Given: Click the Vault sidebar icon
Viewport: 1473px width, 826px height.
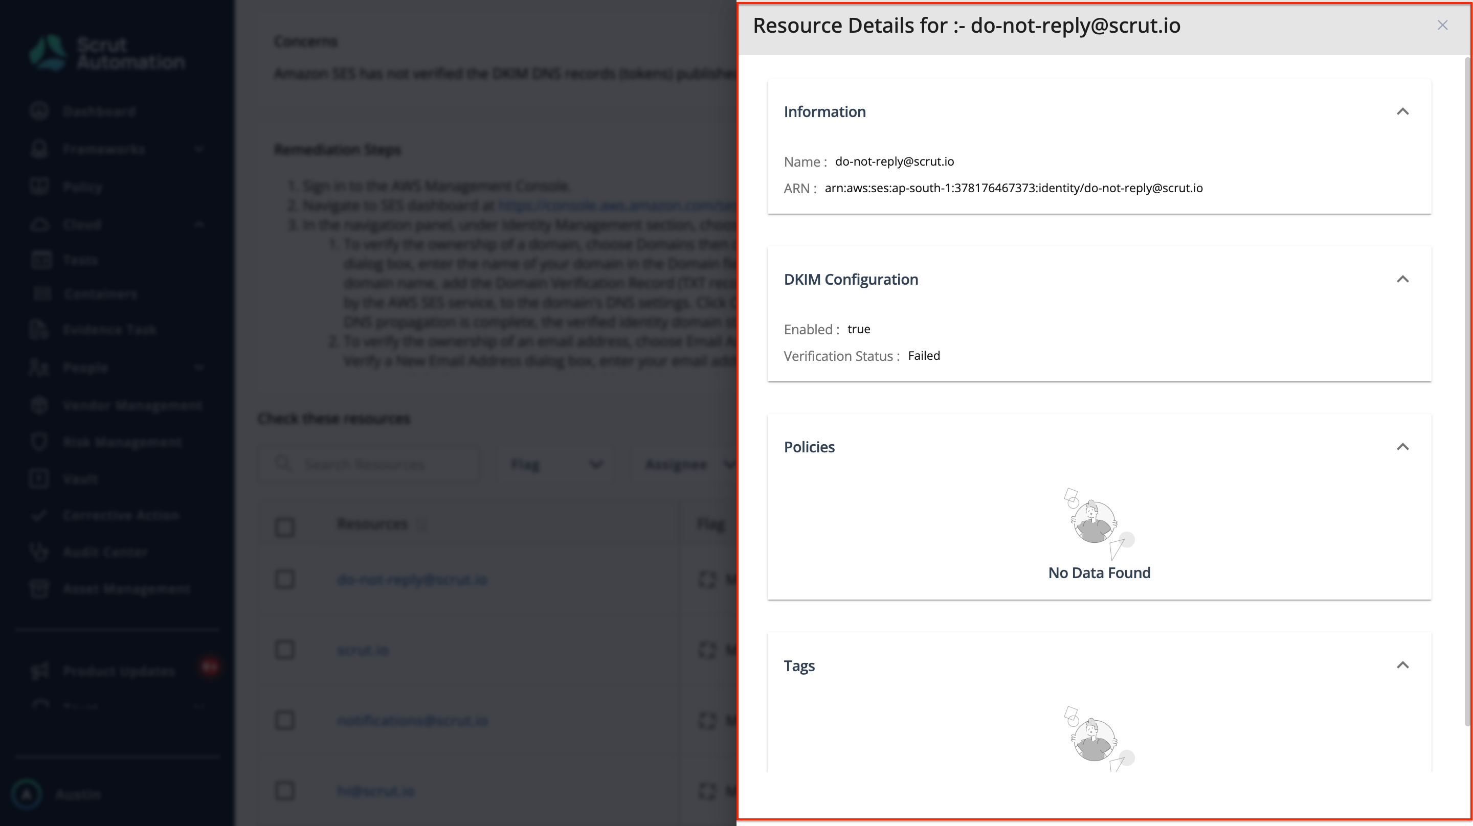Looking at the screenshot, I should pos(39,478).
